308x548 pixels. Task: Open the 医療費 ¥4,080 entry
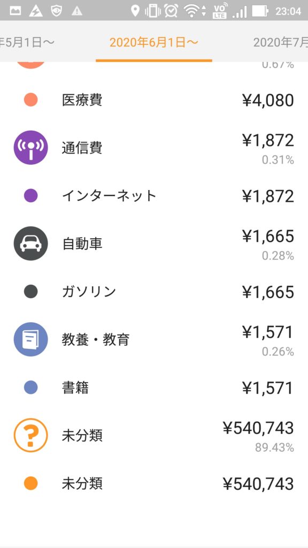coord(154,100)
